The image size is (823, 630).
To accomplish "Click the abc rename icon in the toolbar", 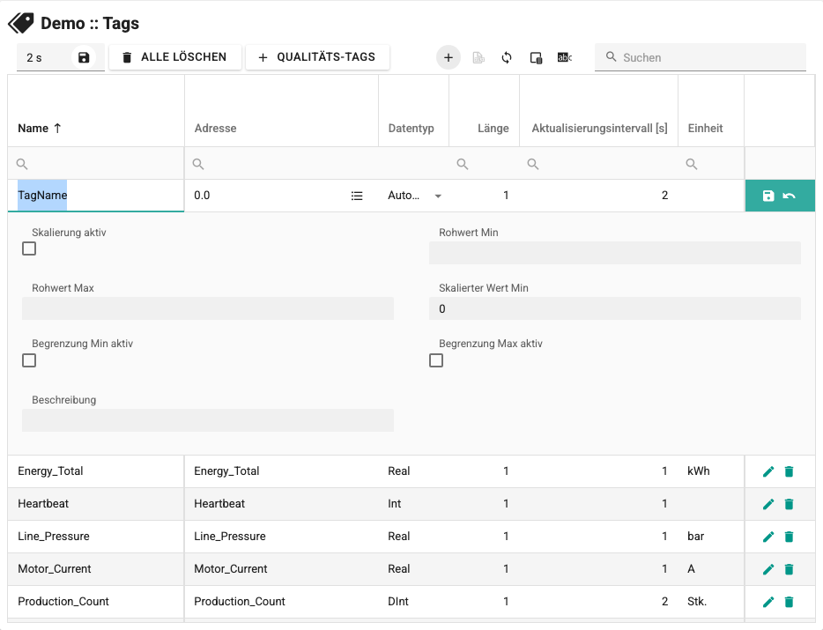I will pos(565,58).
